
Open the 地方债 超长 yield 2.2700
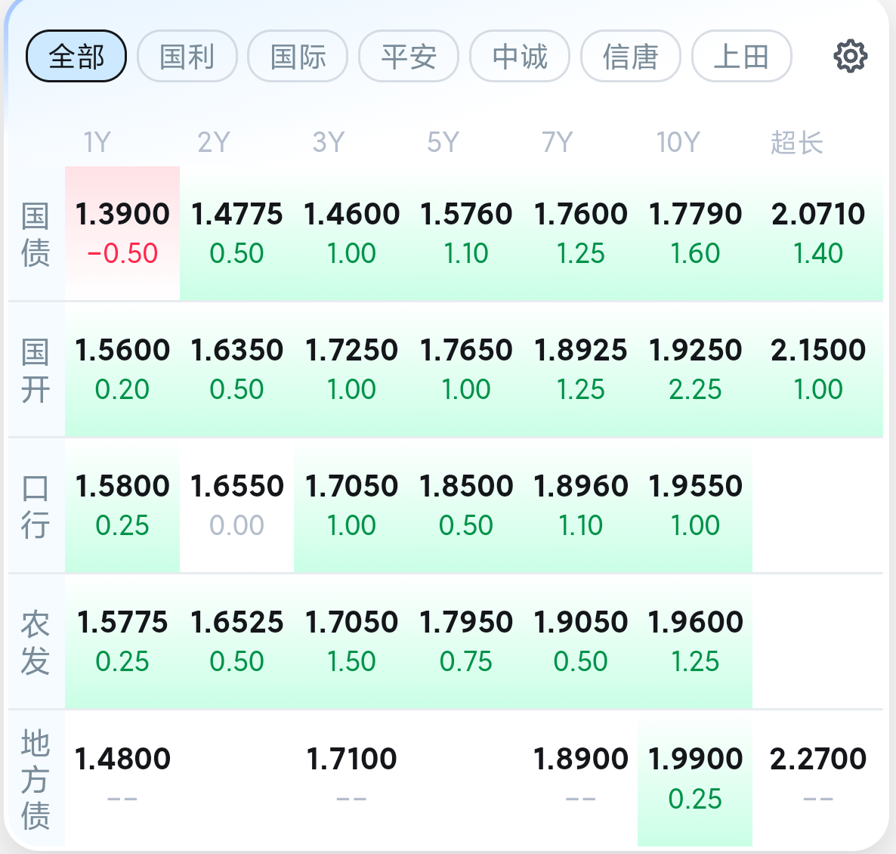coord(818,778)
